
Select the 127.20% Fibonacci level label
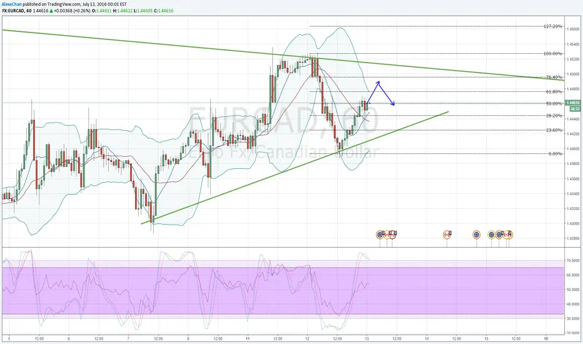pos(553,26)
